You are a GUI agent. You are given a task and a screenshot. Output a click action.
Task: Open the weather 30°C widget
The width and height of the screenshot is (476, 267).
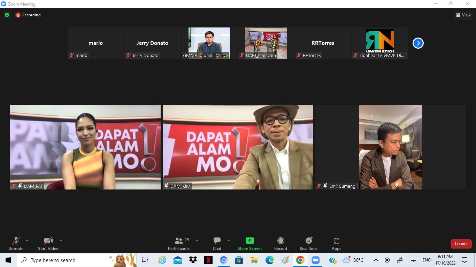point(353,260)
